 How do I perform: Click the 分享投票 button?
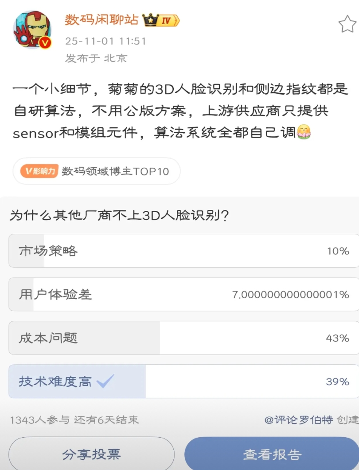[x=91, y=454]
